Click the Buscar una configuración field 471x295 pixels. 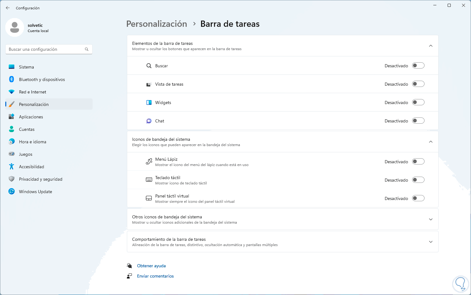(x=45, y=49)
